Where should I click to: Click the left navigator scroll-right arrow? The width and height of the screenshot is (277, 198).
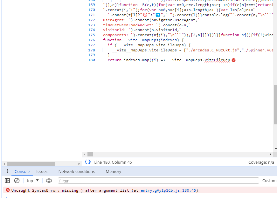click(x=79, y=164)
